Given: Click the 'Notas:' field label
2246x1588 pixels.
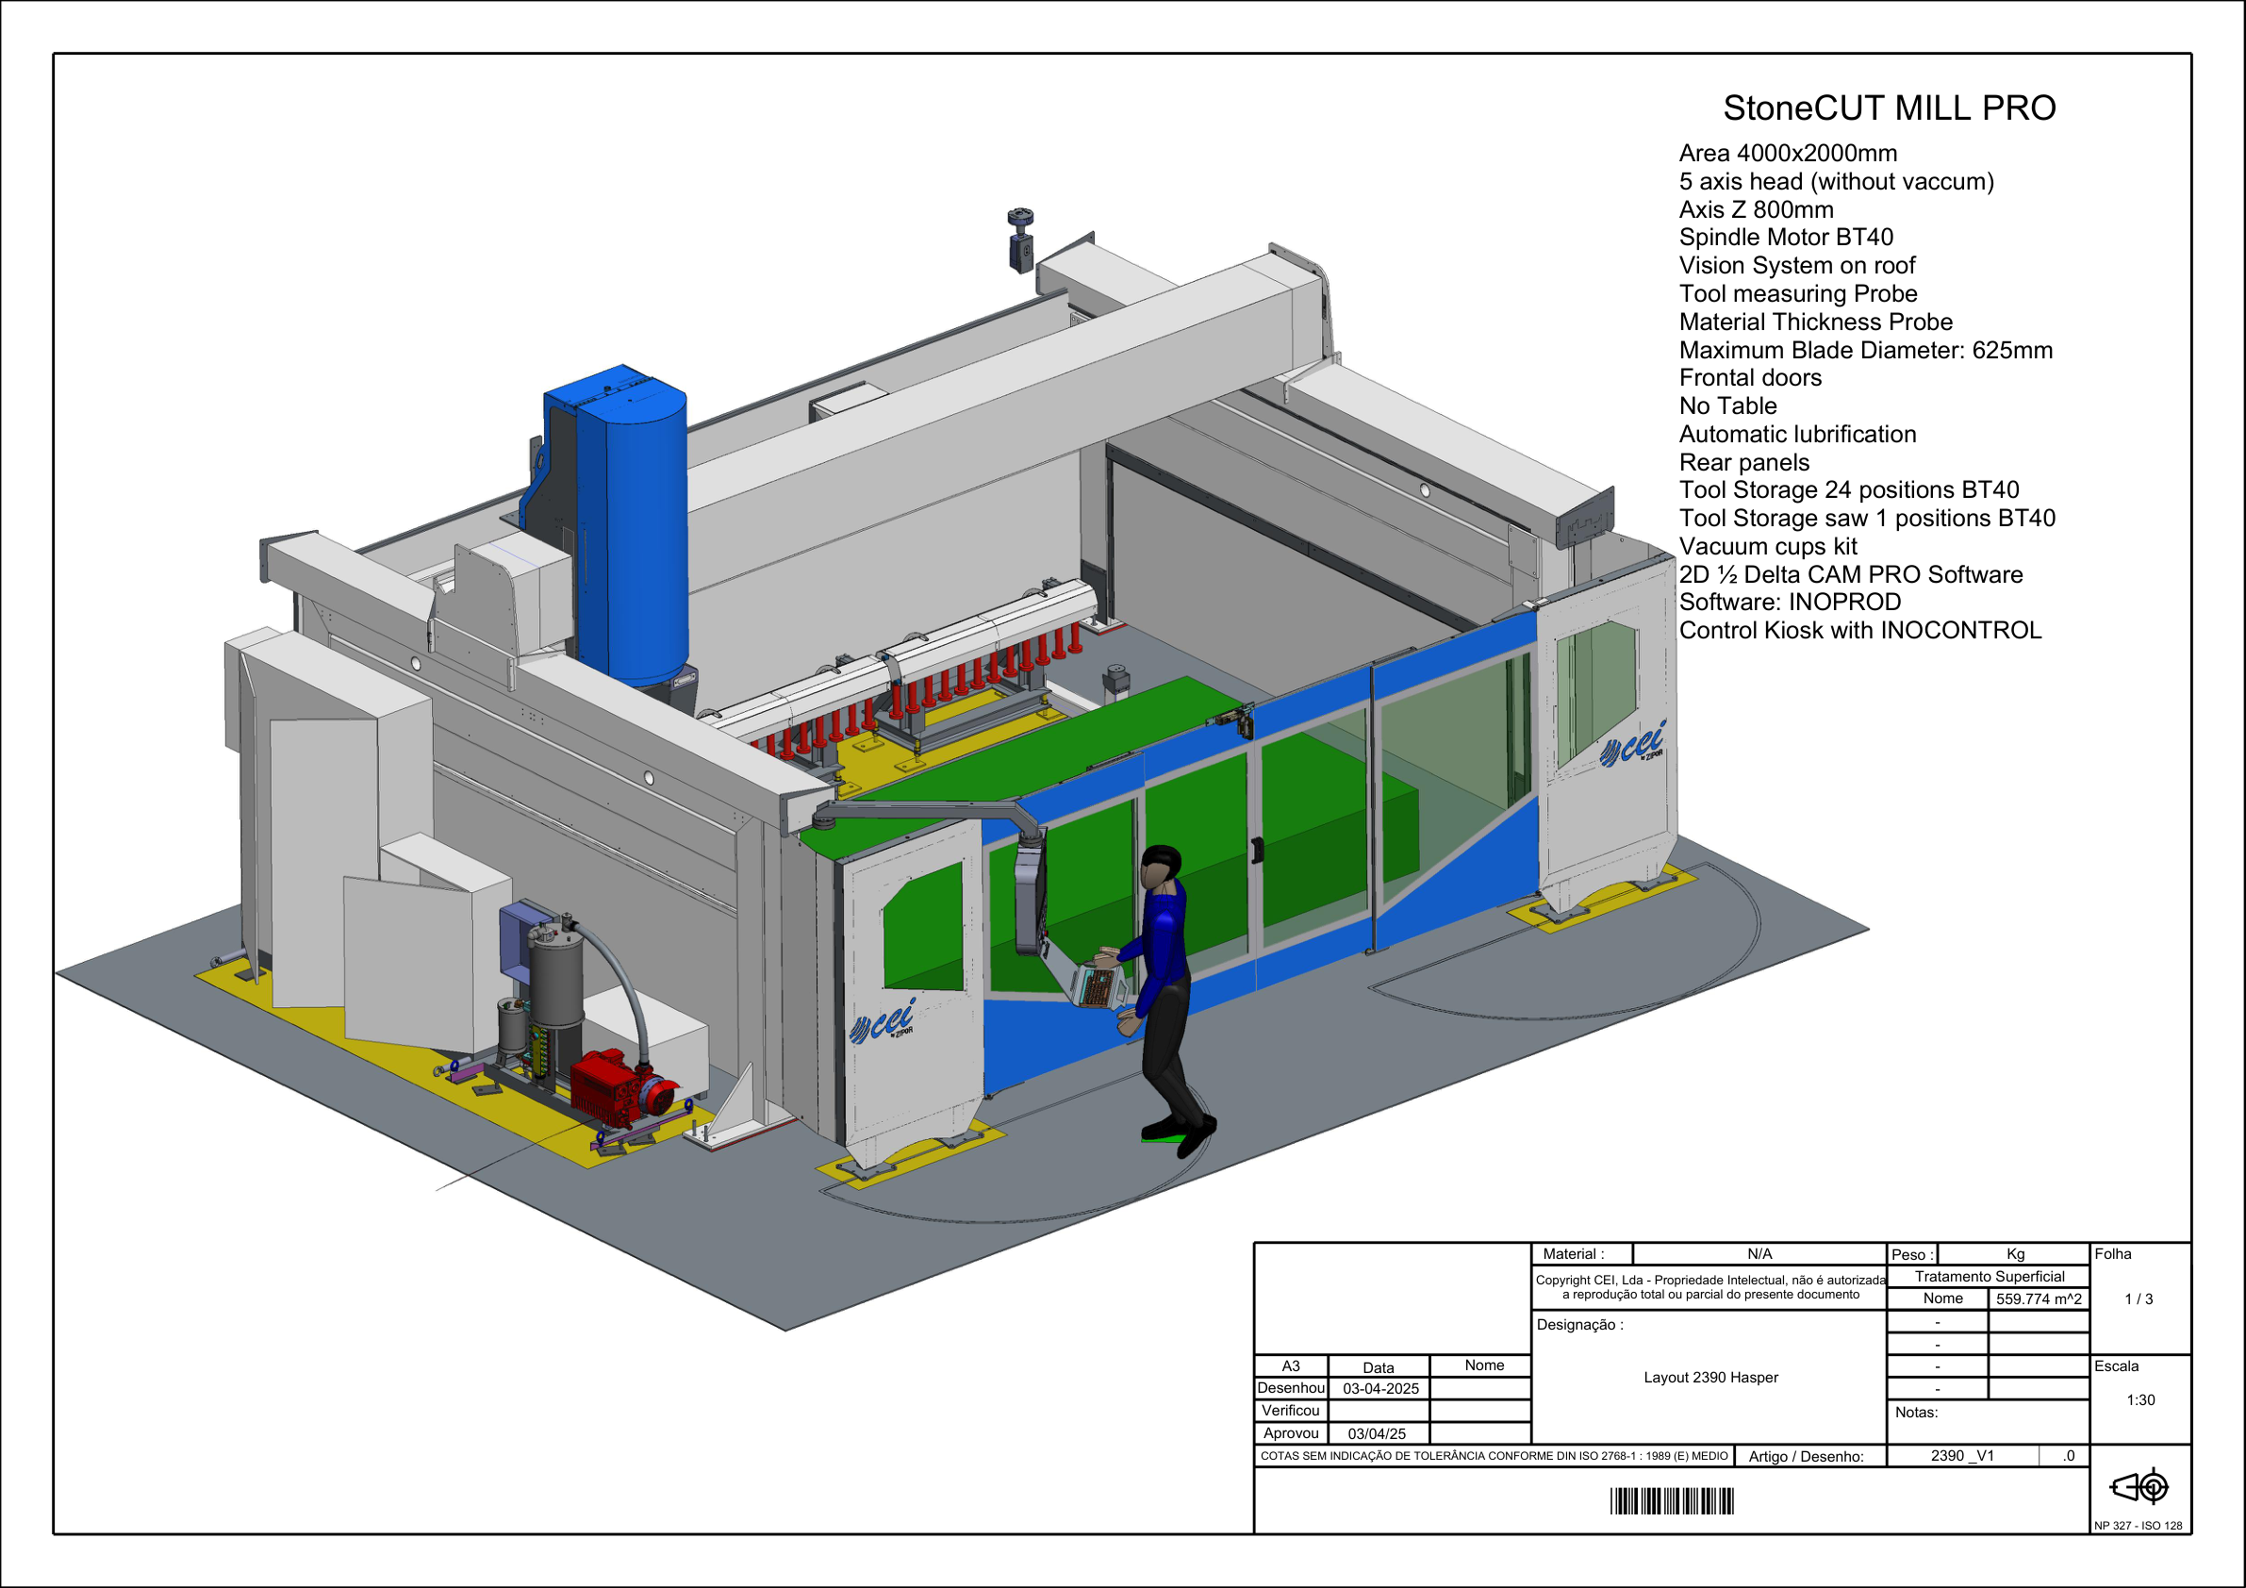Looking at the screenshot, I should point(1915,1413).
